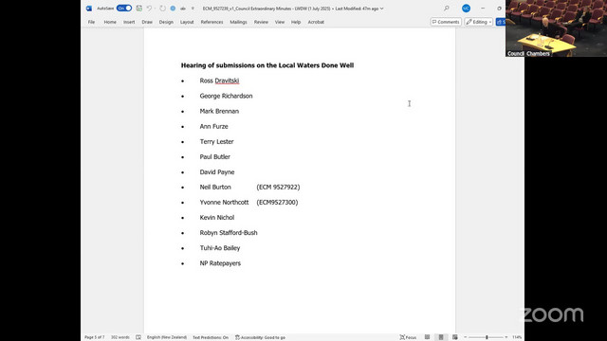Go to the Mailings tab

click(238, 22)
